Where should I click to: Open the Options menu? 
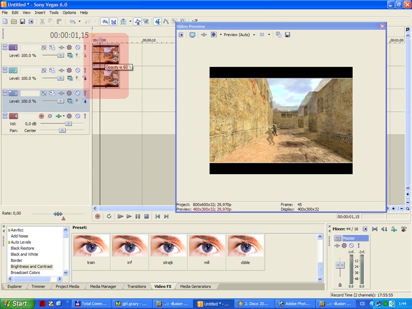(x=69, y=12)
